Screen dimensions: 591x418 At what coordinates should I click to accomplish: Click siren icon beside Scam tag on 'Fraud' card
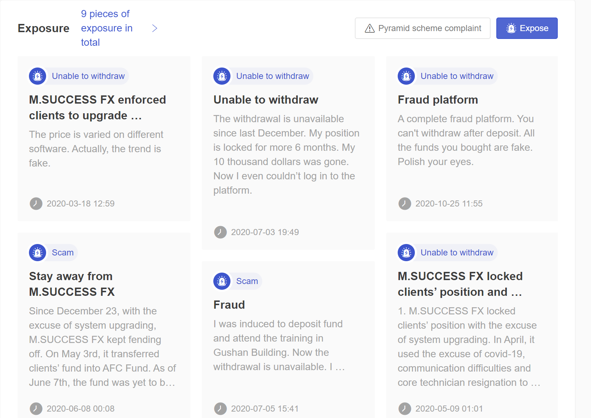[x=222, y=281]
